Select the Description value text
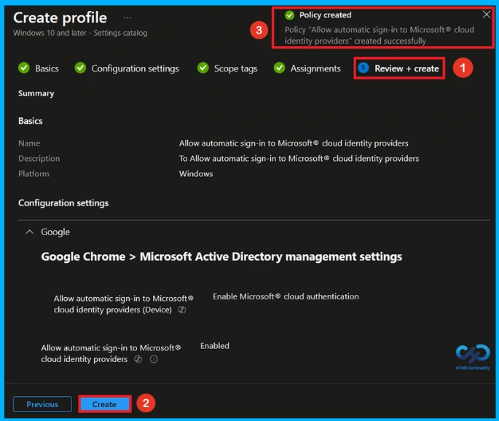 (x=299, y=159)
